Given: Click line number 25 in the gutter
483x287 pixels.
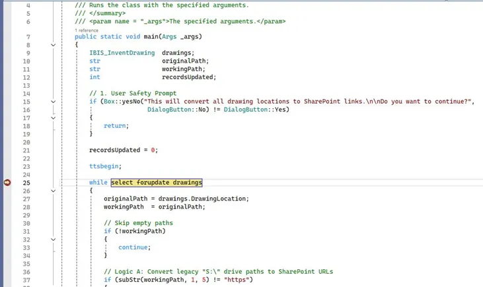Looking at the screenshot, I should 26,183.
